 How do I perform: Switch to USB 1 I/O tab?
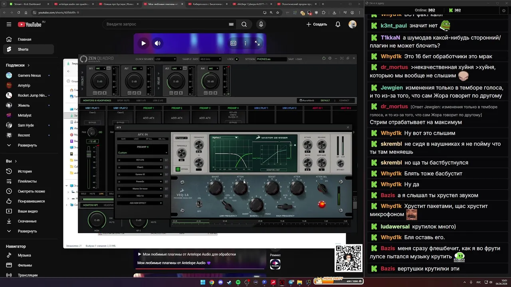(x=141, y=100)
